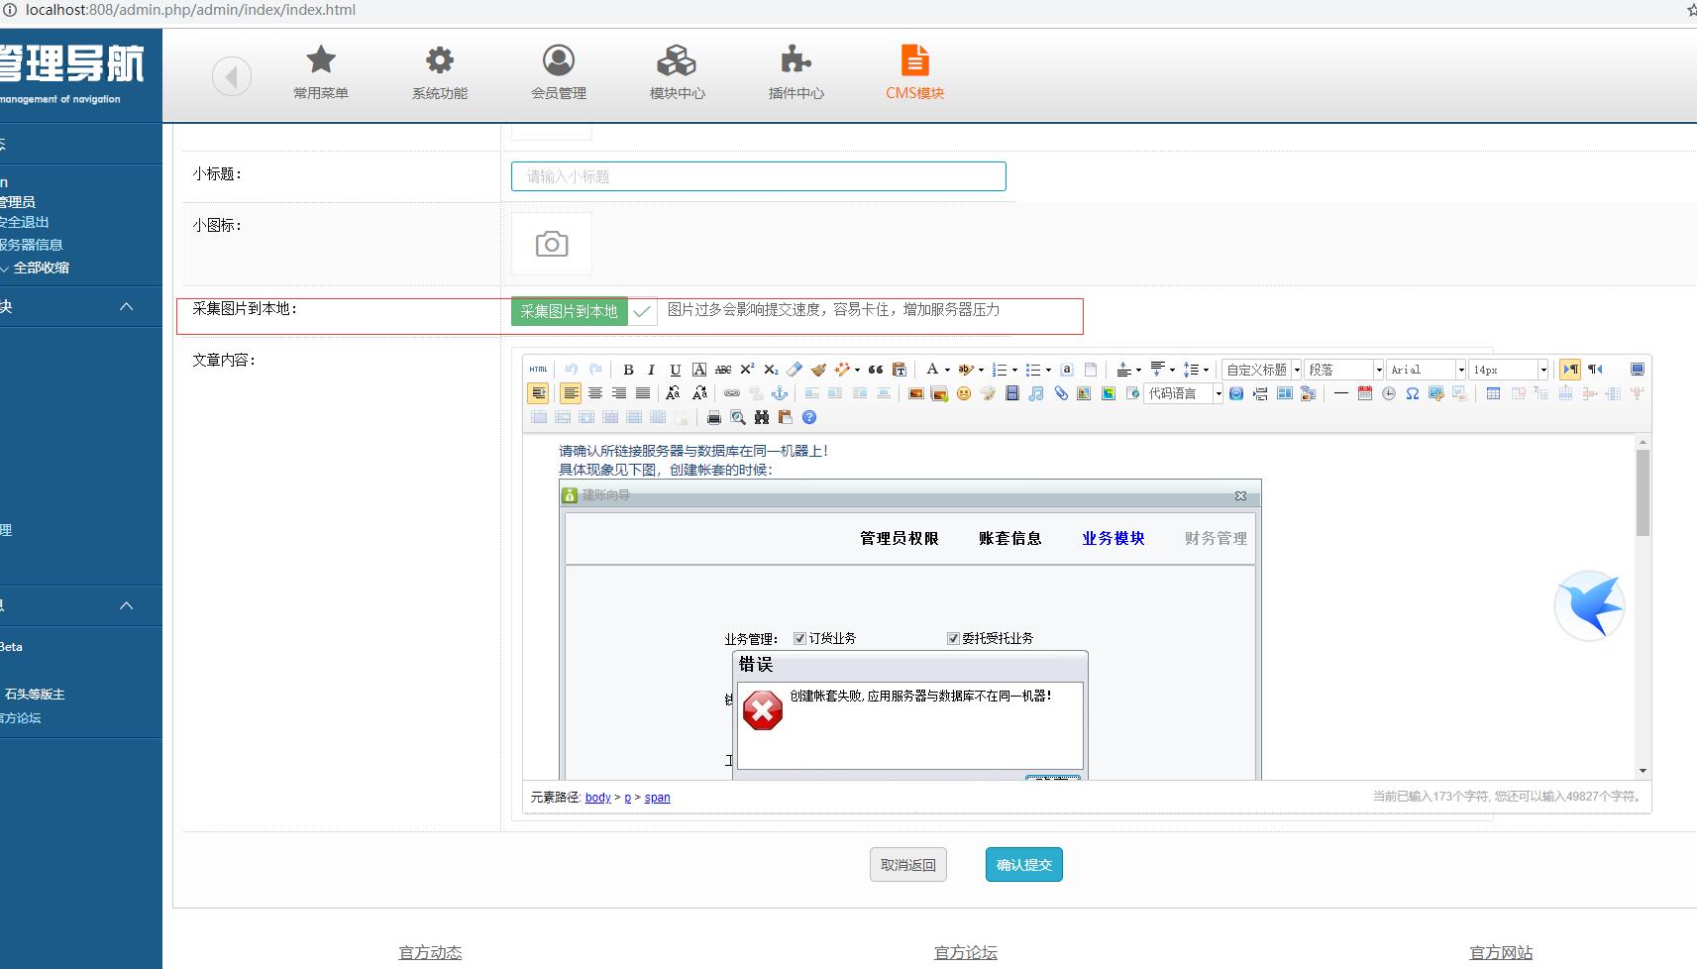Insert an emoticon with the smiley icon
This screenshot has height=969, width=1697.
point(963,393)
